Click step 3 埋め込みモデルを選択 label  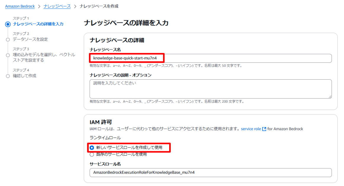pos(44,57)
